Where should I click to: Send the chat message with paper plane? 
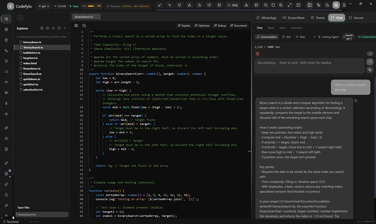coord(370,62)
